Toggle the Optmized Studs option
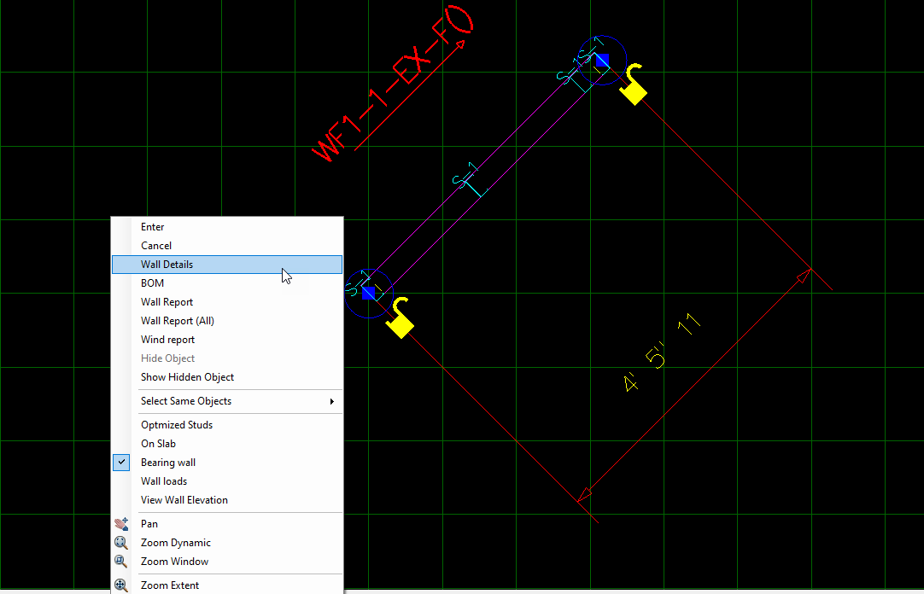The image size is (924, 594). (176, 425)
